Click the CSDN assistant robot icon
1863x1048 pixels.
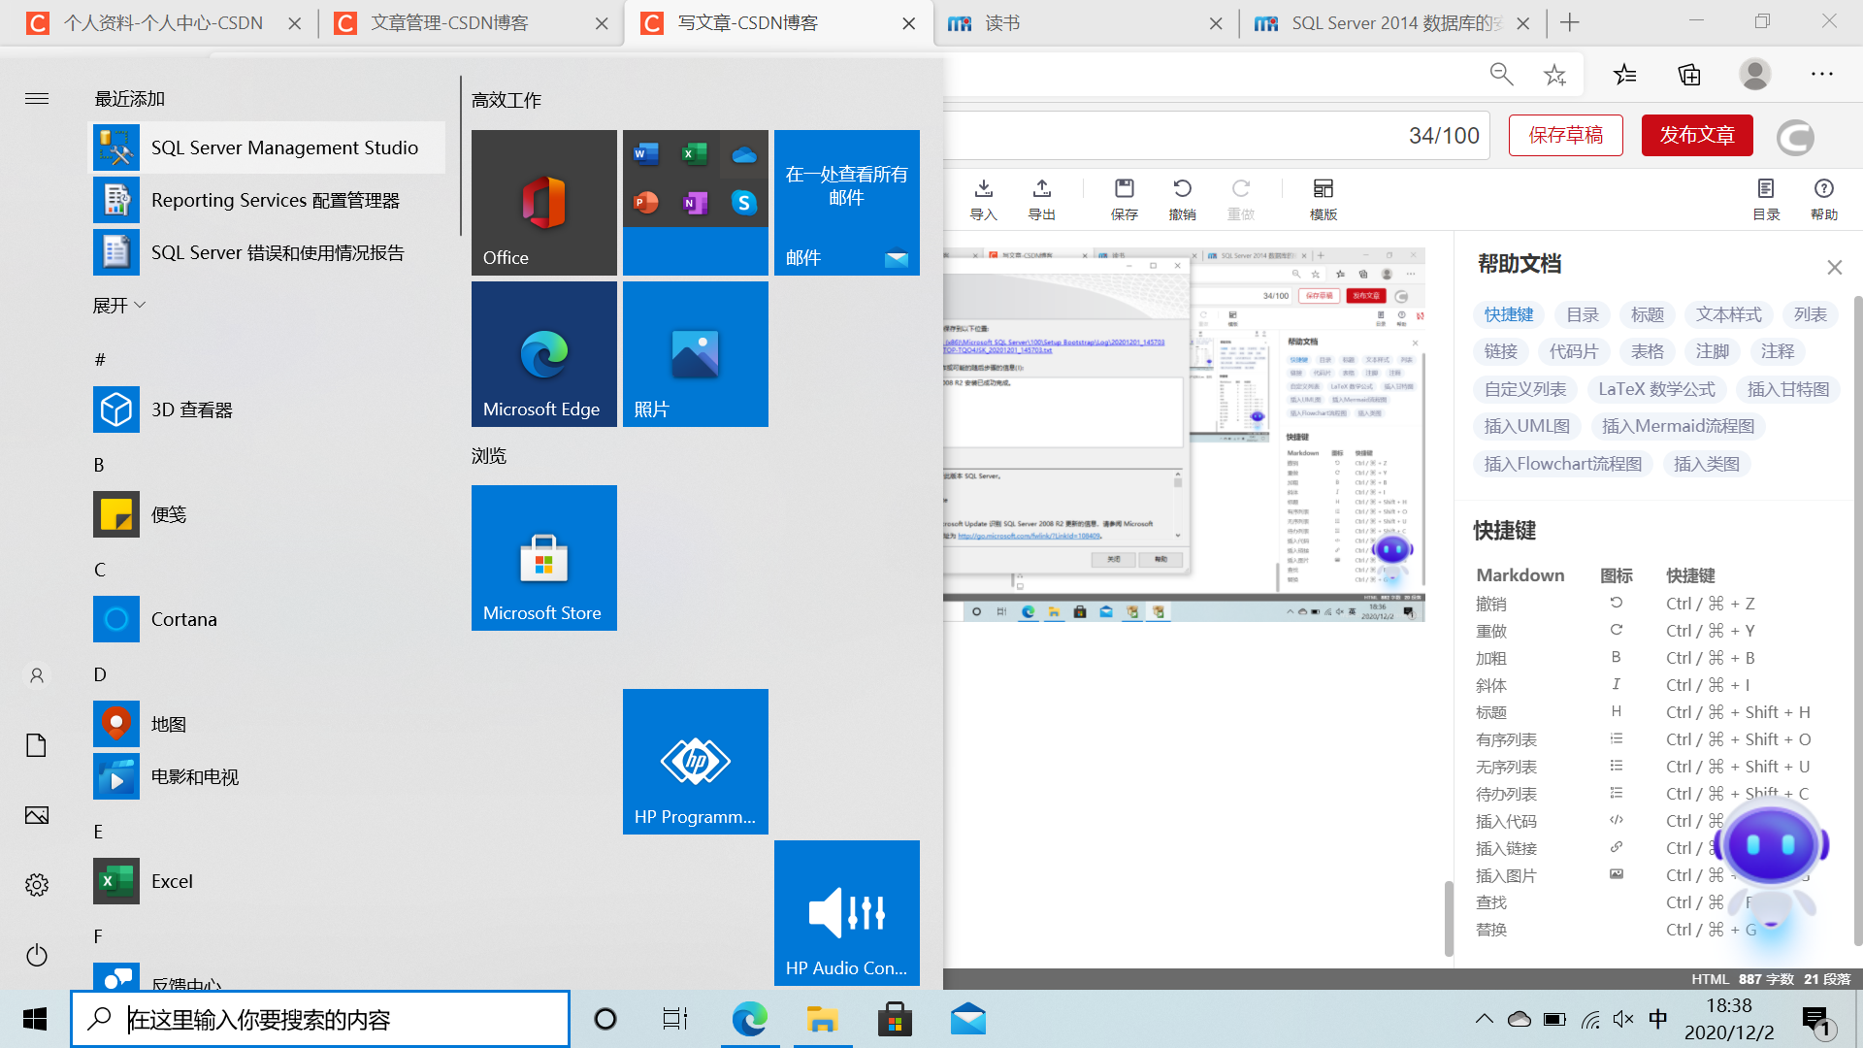coord(1772,862)
